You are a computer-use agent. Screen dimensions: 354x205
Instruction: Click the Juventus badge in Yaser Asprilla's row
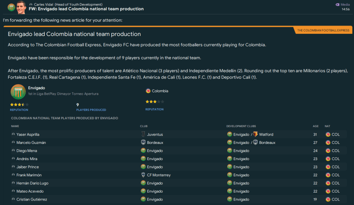pos(143,134)
